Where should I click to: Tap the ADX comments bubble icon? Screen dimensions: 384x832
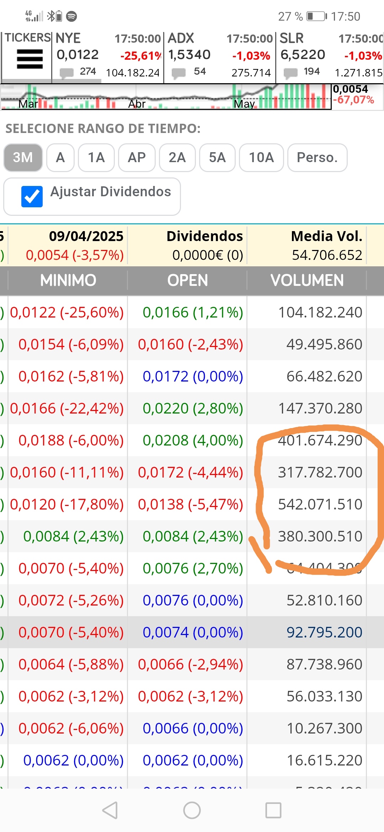point(178,73)
